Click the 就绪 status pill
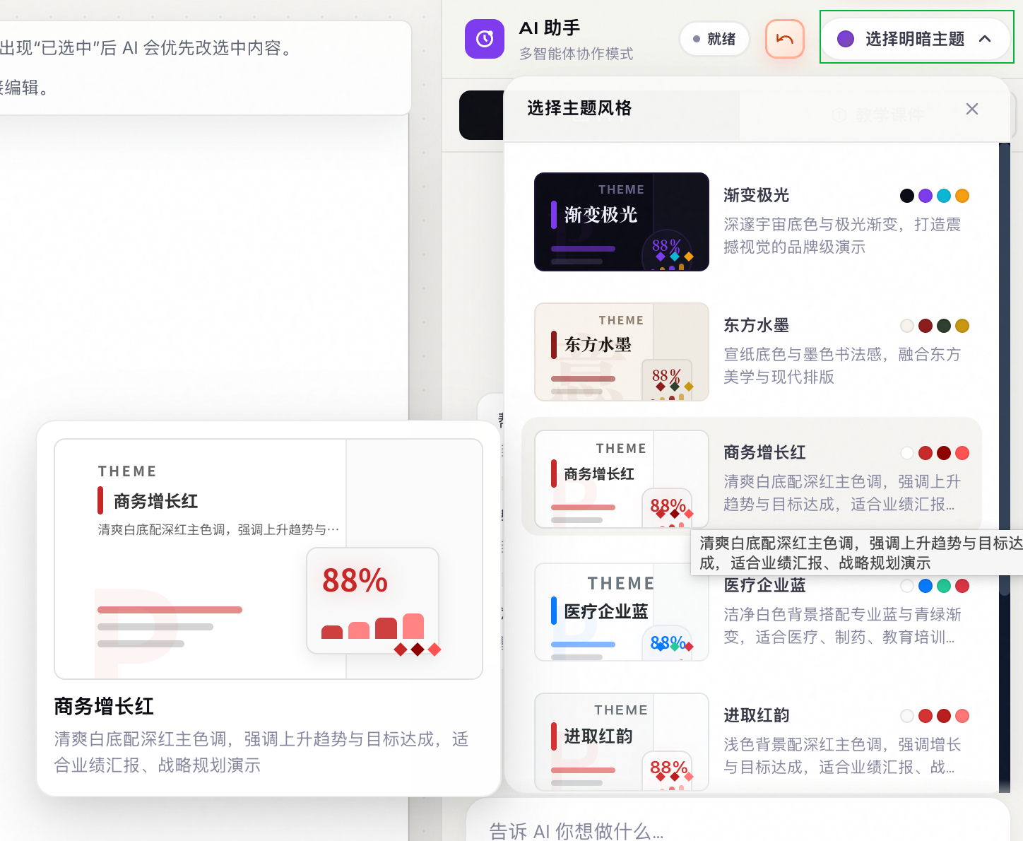The image size is (1023, 841). coord(714,39)
